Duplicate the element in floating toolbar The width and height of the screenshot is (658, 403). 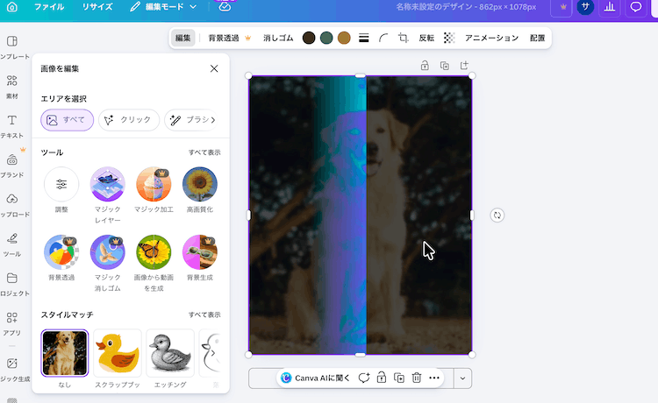[399, 378]
